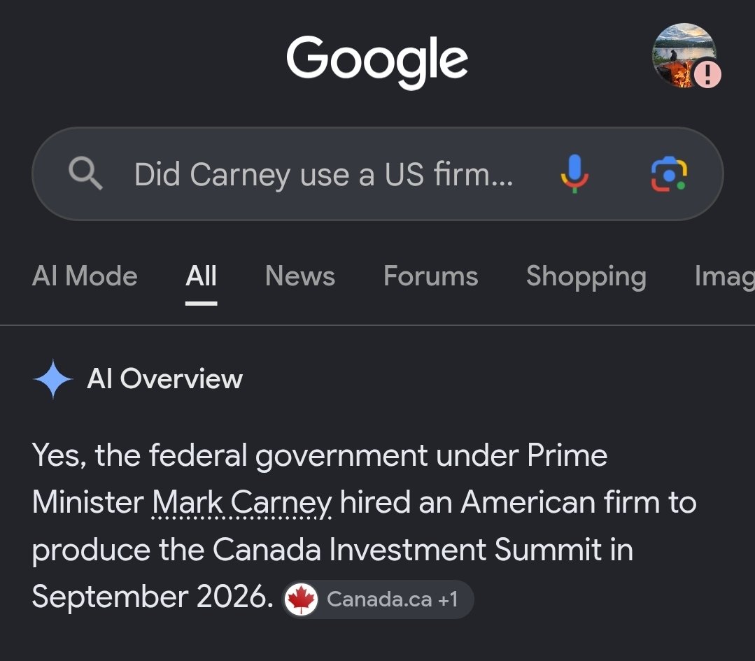Open the account profile picture
755x661 pixels.
click(684, 55)
